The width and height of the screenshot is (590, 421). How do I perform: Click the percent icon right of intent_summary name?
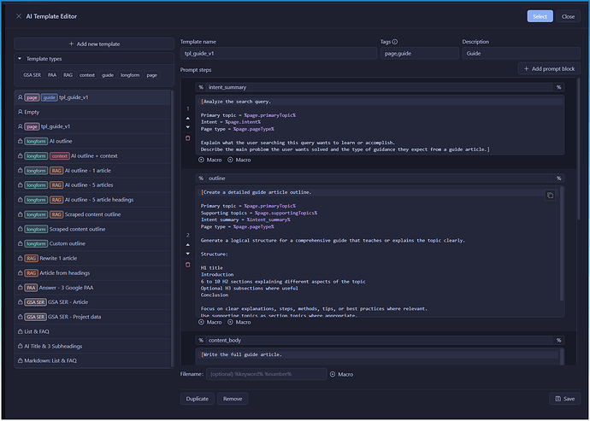[558, 87]
